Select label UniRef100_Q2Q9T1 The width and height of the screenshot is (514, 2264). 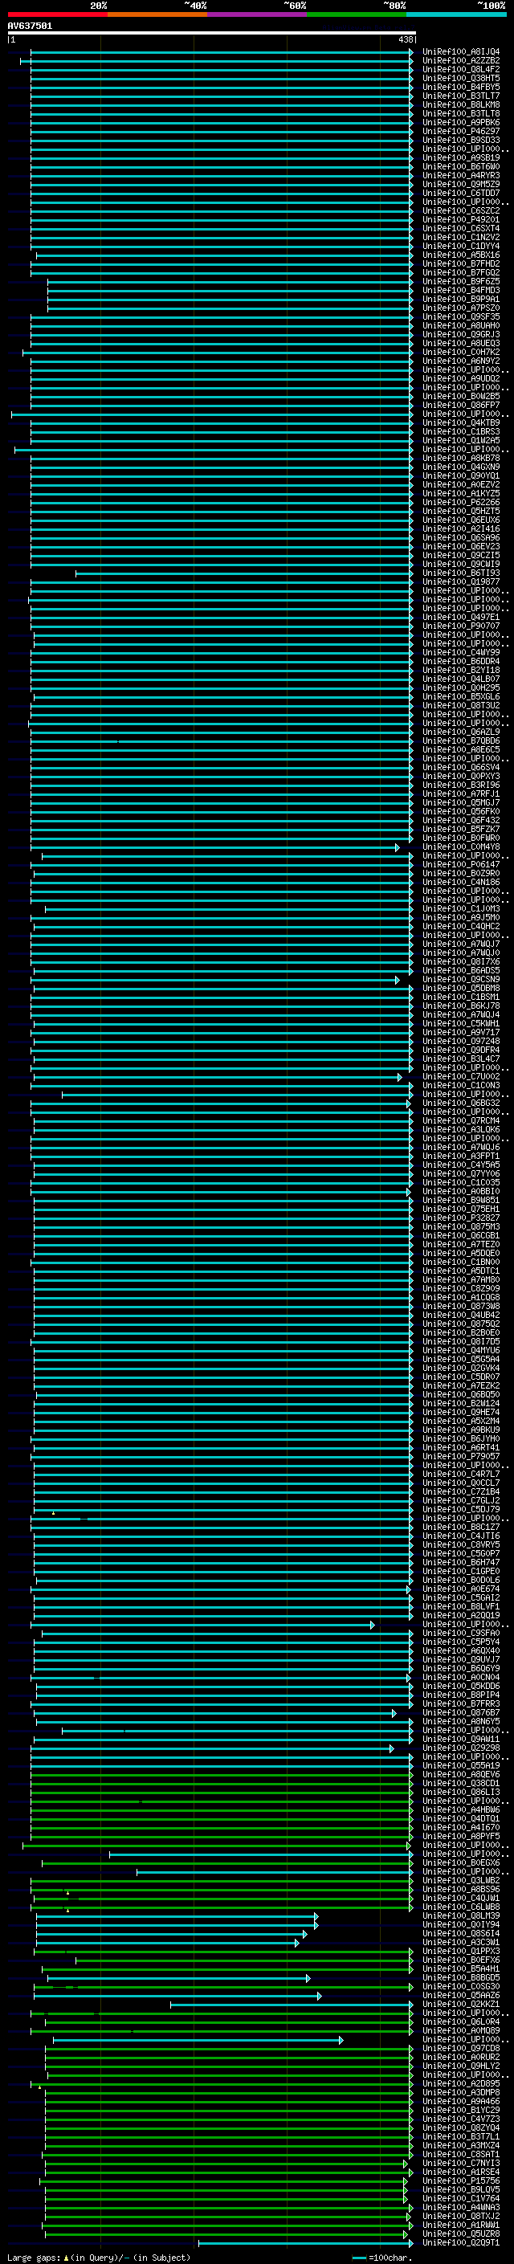[460, 2242]
